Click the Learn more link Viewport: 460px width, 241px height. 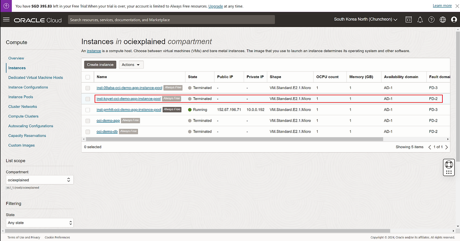click(442, 6)
